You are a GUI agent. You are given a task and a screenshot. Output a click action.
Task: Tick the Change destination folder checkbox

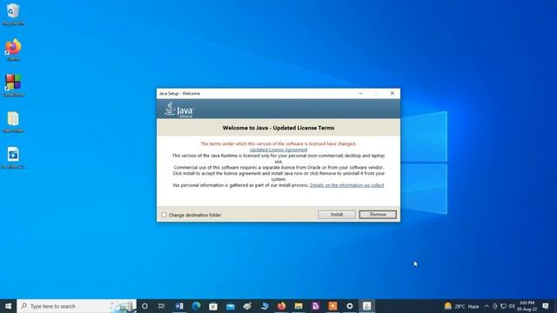[x=164, y=215]
